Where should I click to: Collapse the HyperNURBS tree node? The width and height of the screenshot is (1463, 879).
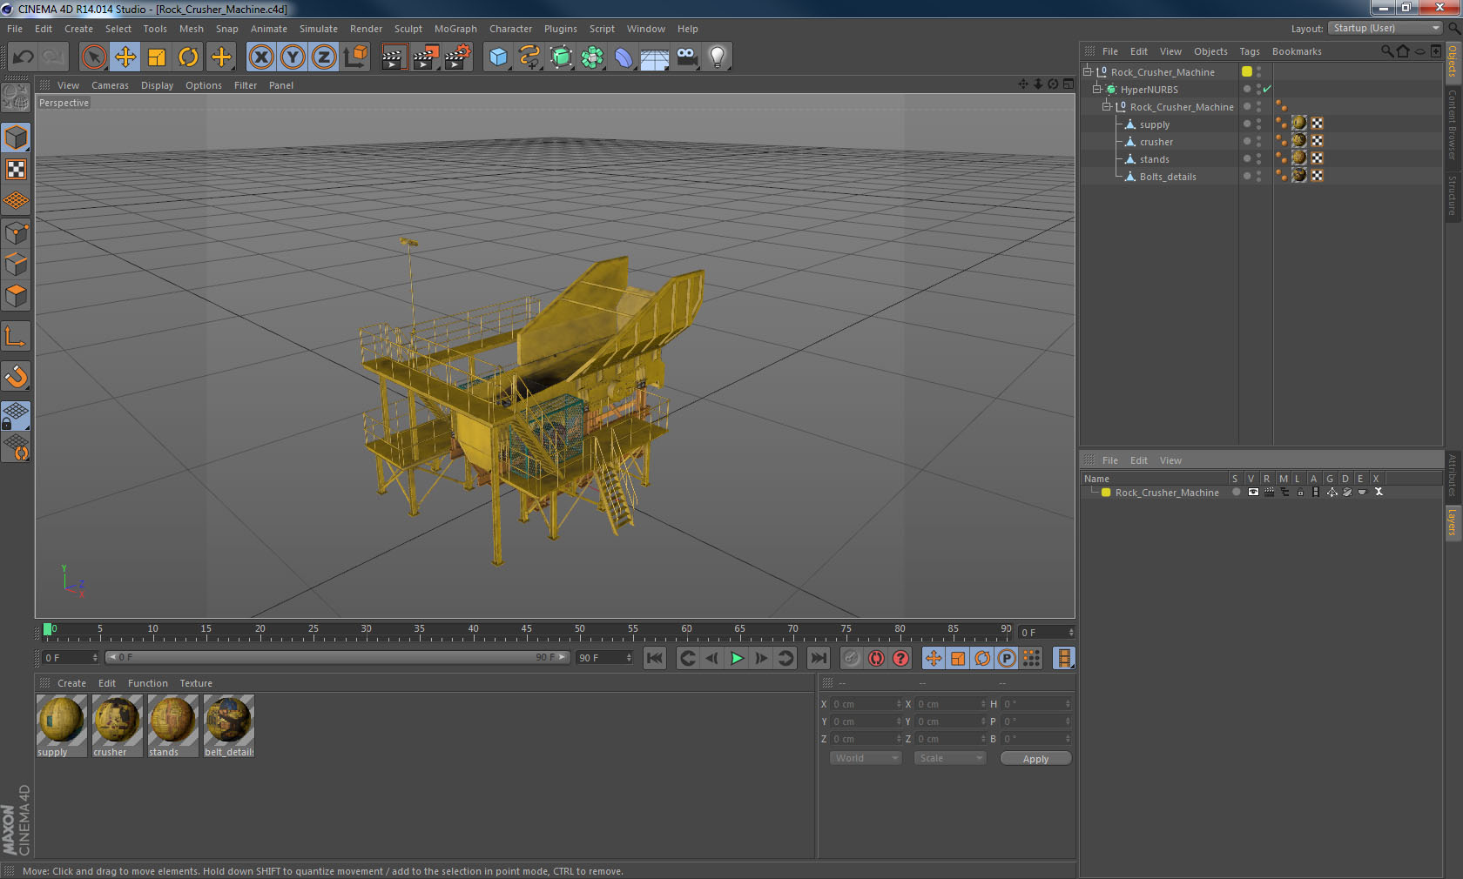click(x=1097, y=89)
